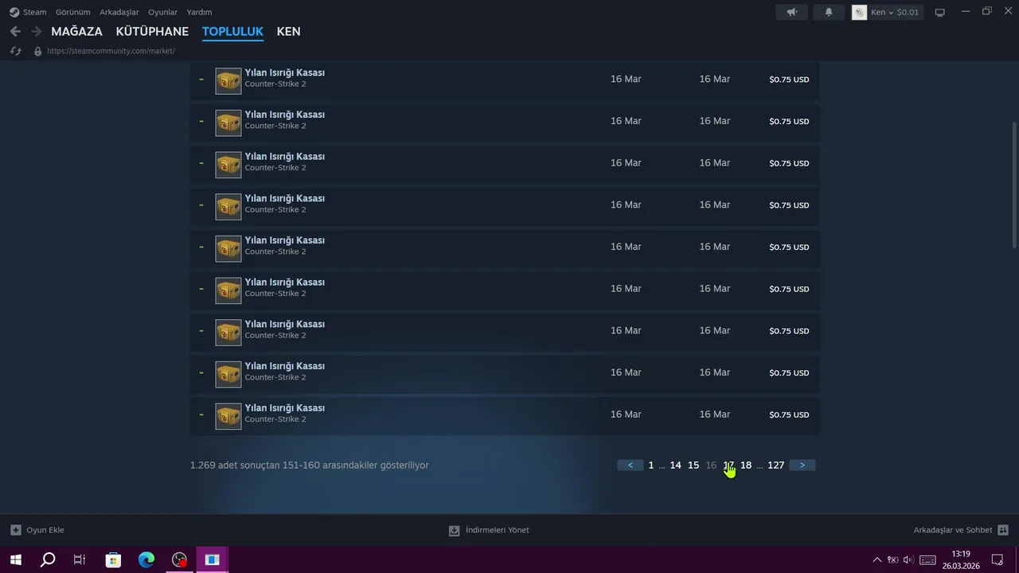Open Windows taskbar search
This screenshot has height=573, width=1019.
[x=48, y=559]
